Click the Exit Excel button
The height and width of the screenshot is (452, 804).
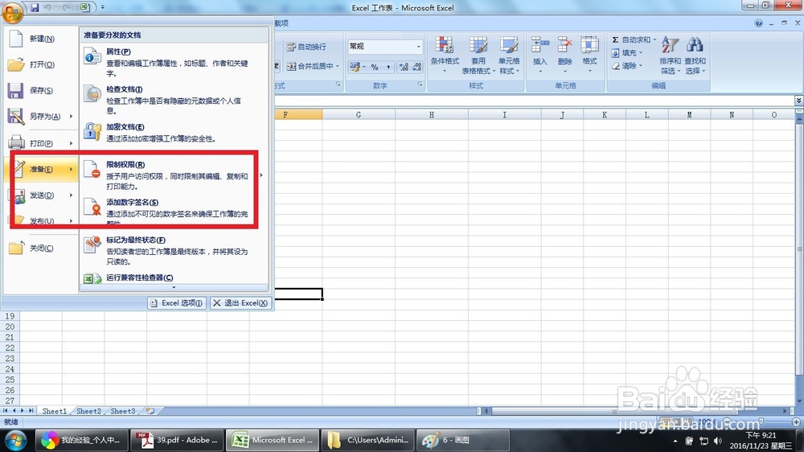click(240, 303)
